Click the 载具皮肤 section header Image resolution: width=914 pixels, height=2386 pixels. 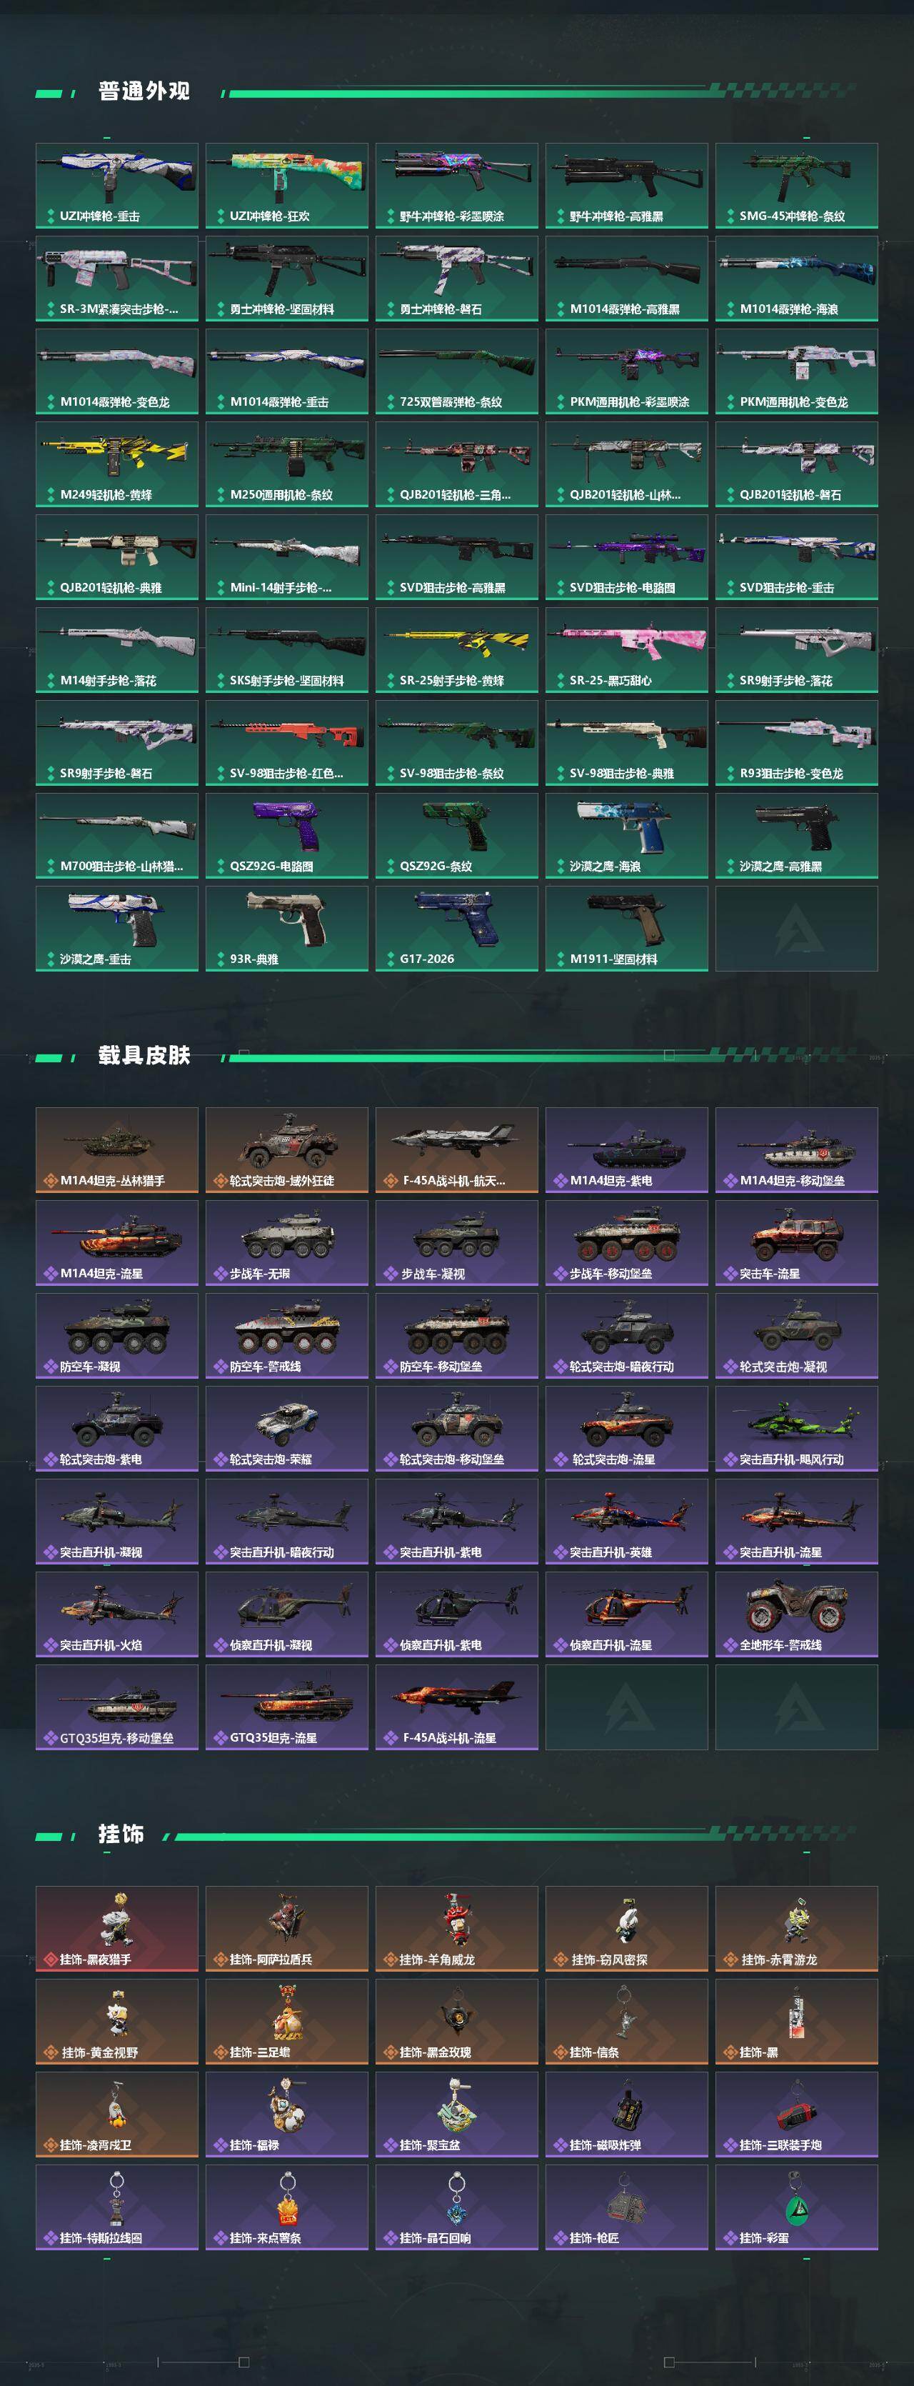point(144,1056)
